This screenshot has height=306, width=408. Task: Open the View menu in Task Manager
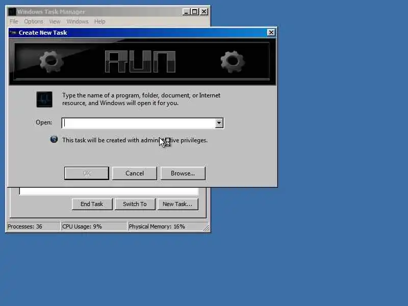click(55, 21)
